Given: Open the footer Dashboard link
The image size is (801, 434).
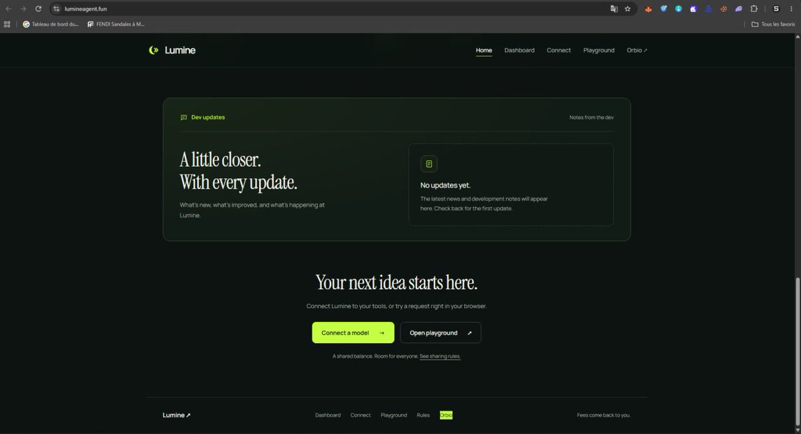Looking at the screenshot, I should click(x=328, y=415).
